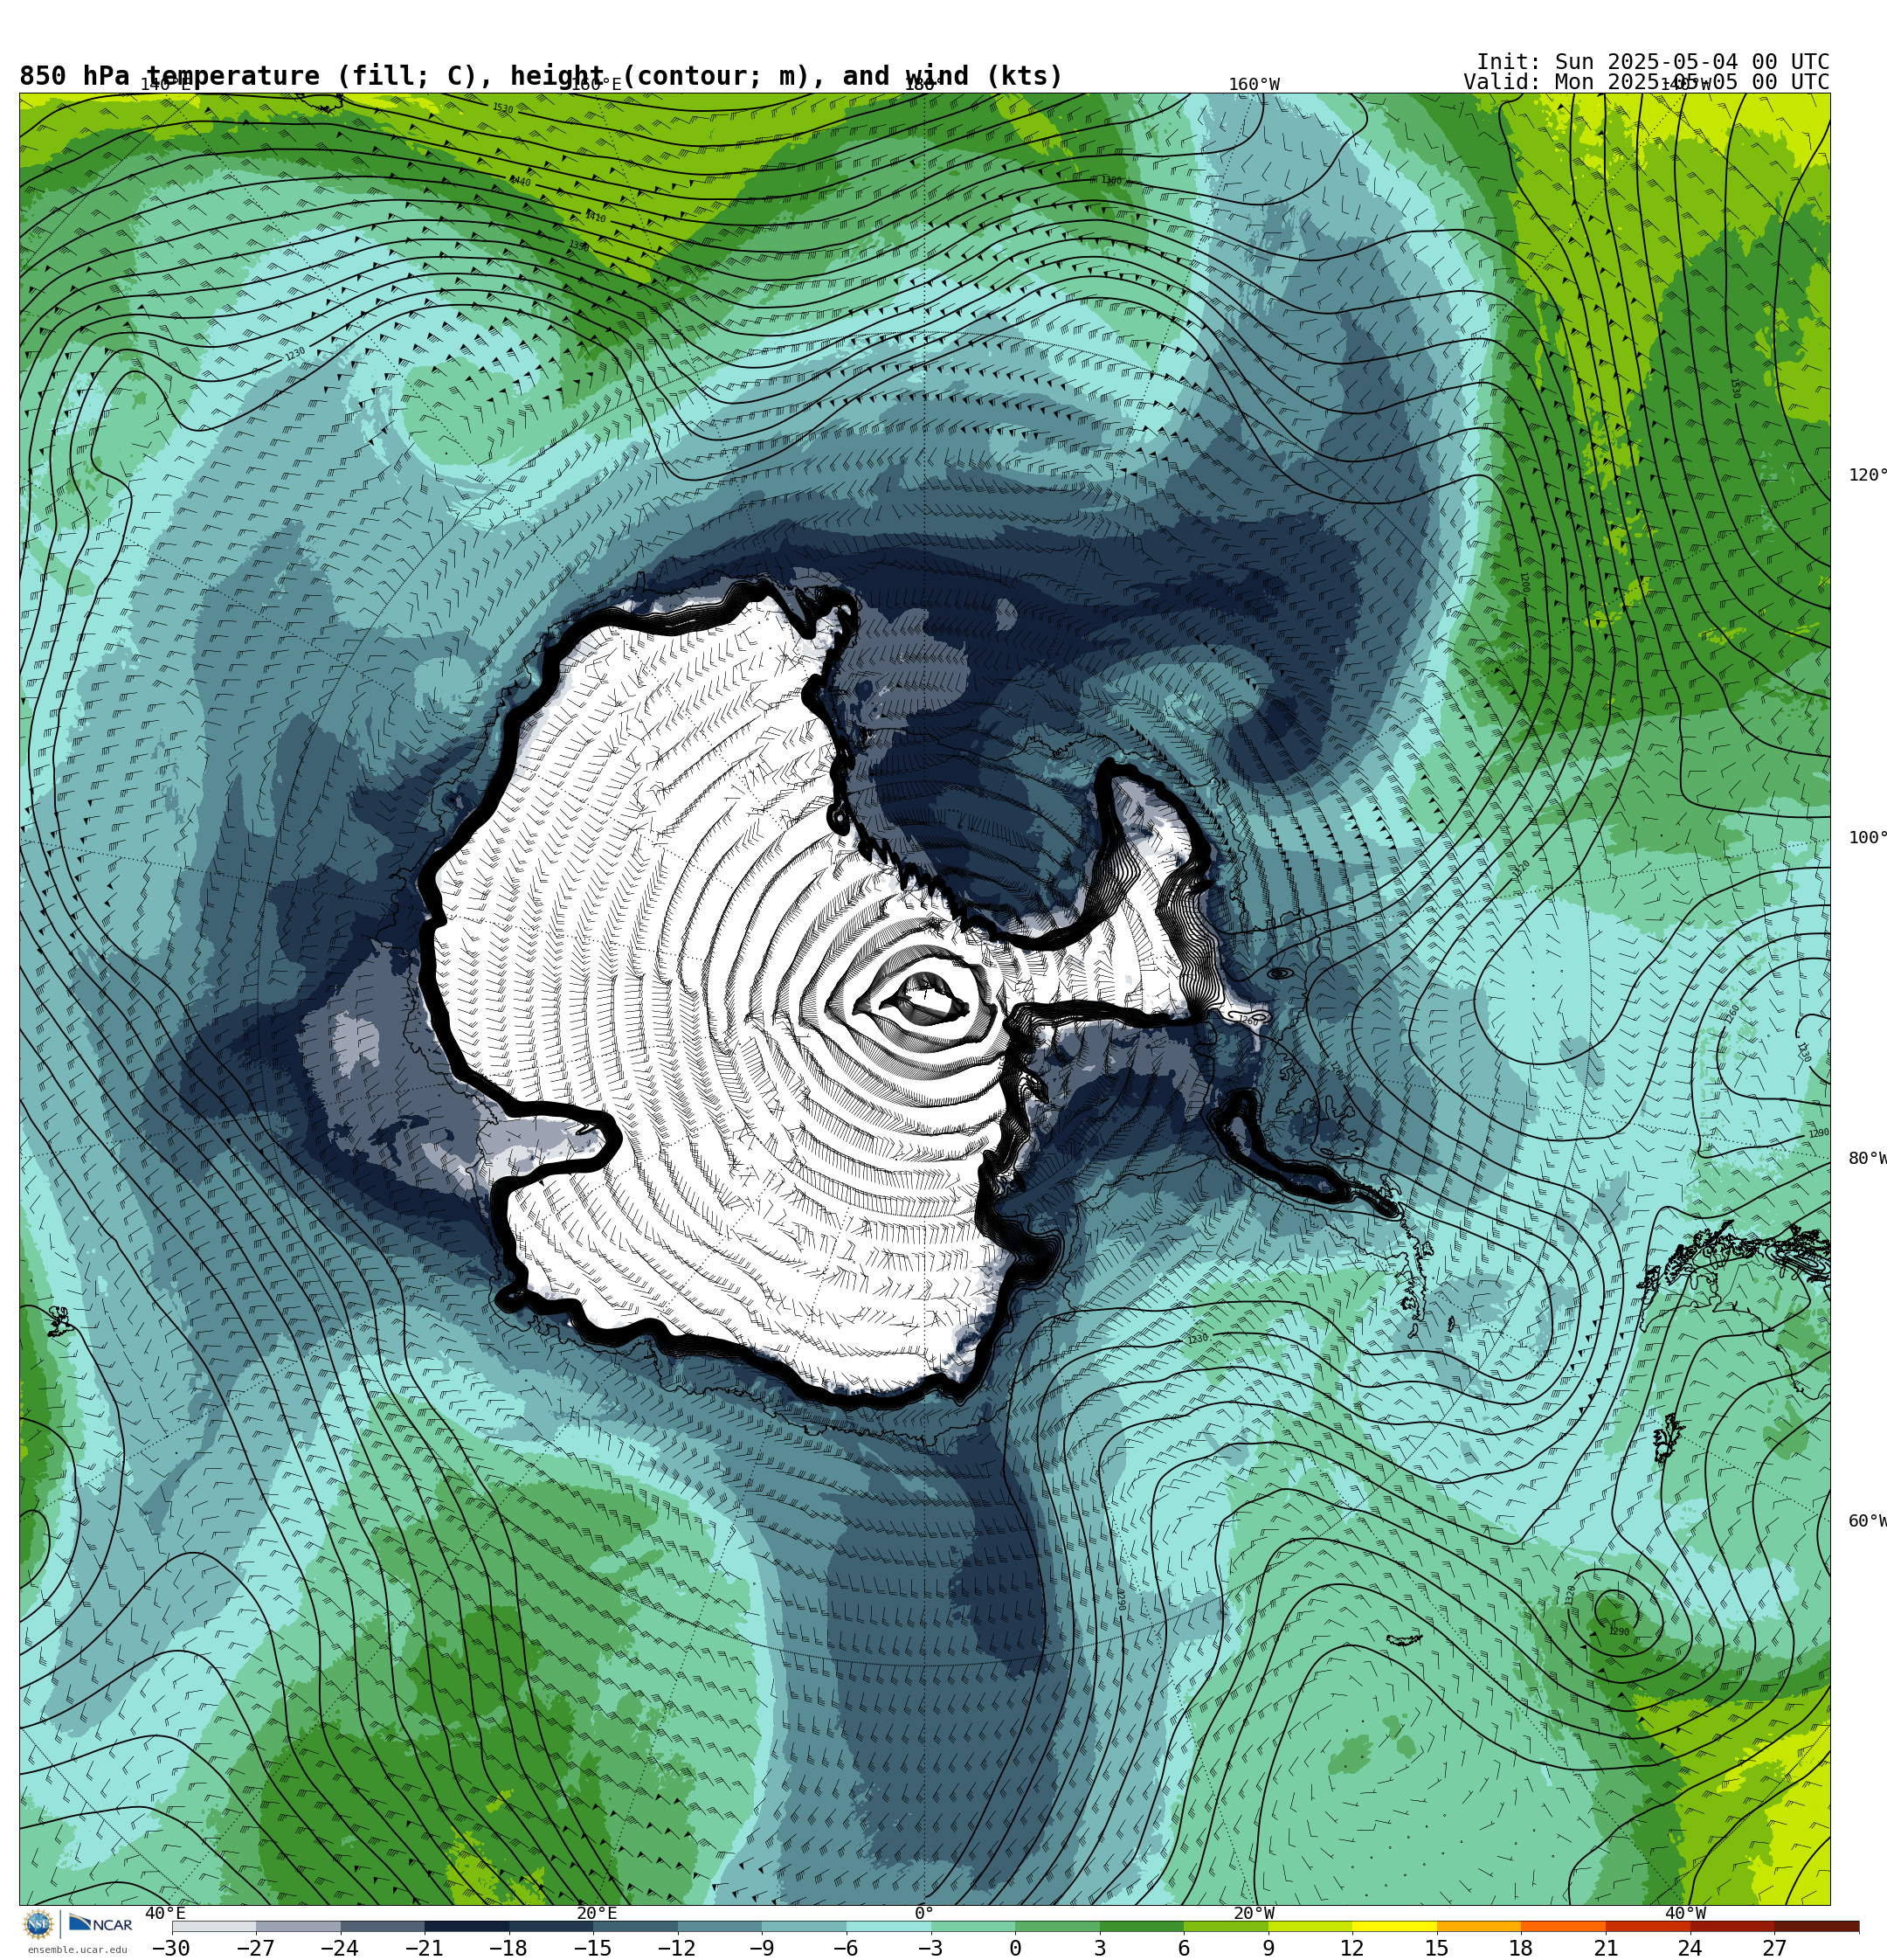Viewport: 1887px width, 1960px height.
Task: Click the 21 colorbar tick label
Action: (1606, 1948)
